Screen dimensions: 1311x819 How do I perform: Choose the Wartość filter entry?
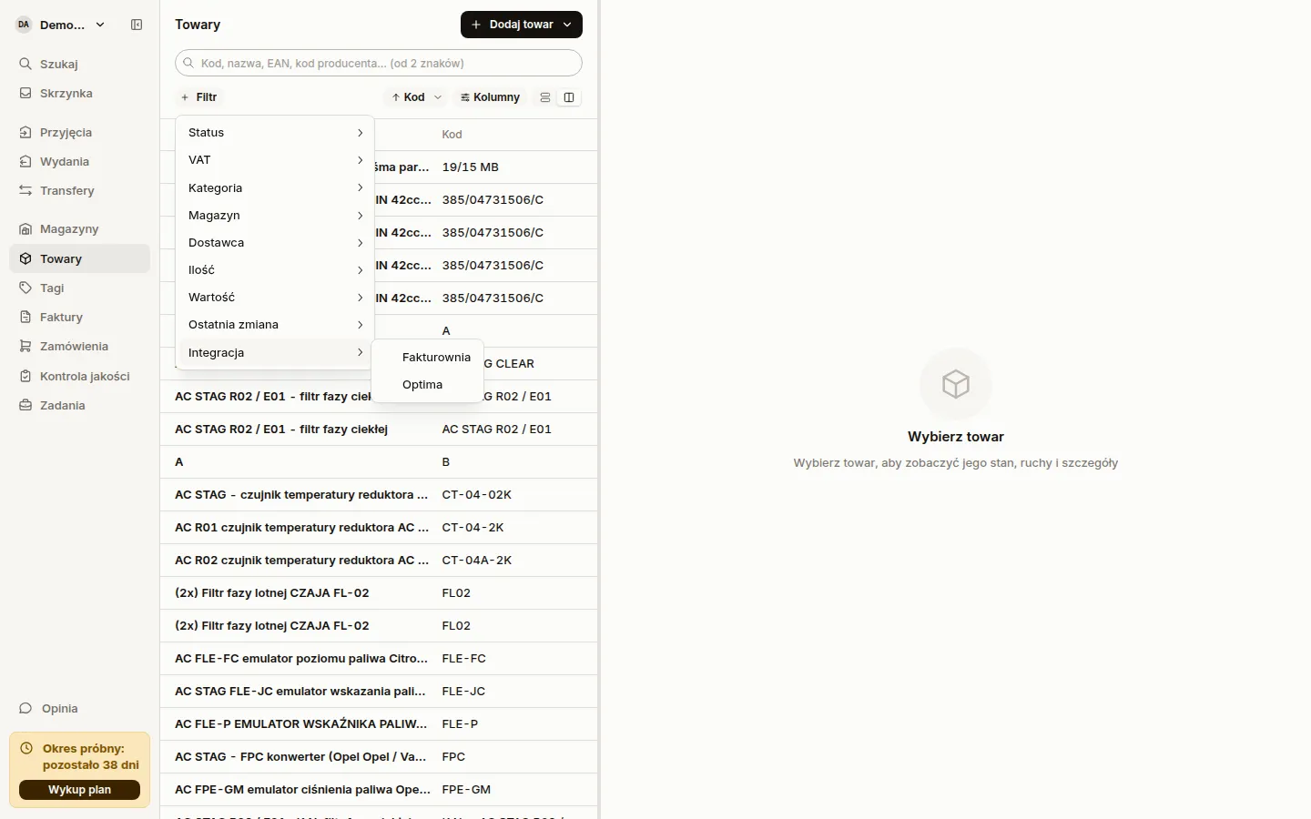[274, 297]
